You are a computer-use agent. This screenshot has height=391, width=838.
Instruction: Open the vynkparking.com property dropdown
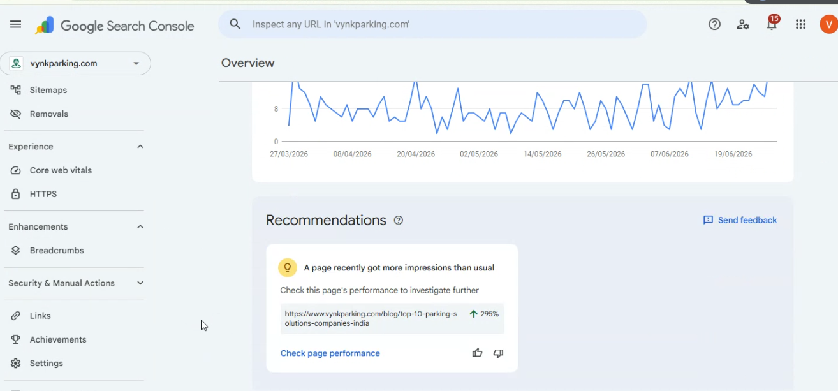(75, 64)
